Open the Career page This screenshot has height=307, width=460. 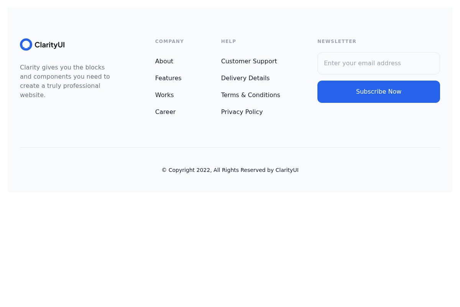(165, 112)
